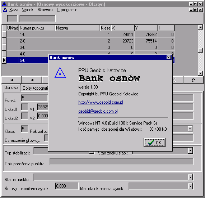205x198 pixels.
Task: Click the OK button in about dialog
Action: (x=154, y=143)
